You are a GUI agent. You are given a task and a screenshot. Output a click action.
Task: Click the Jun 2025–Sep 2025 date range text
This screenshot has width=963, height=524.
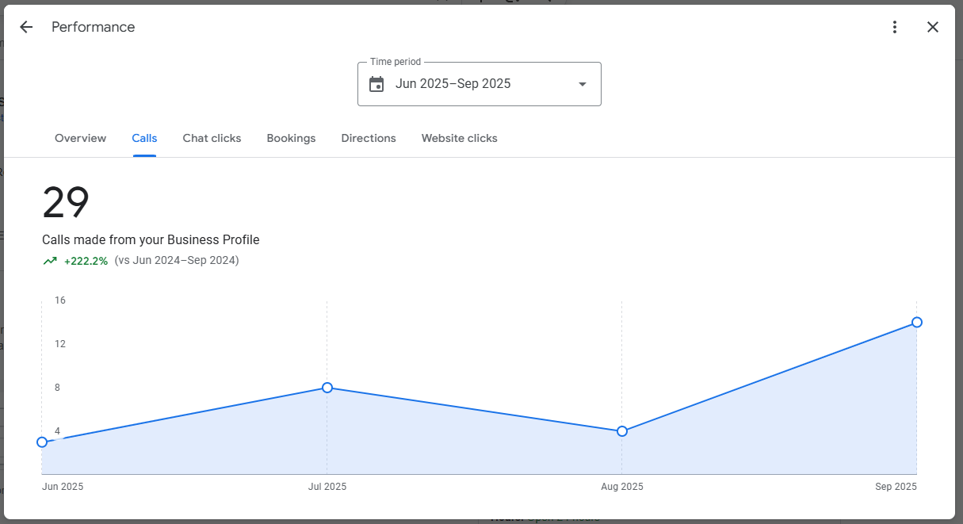(453, 84)
